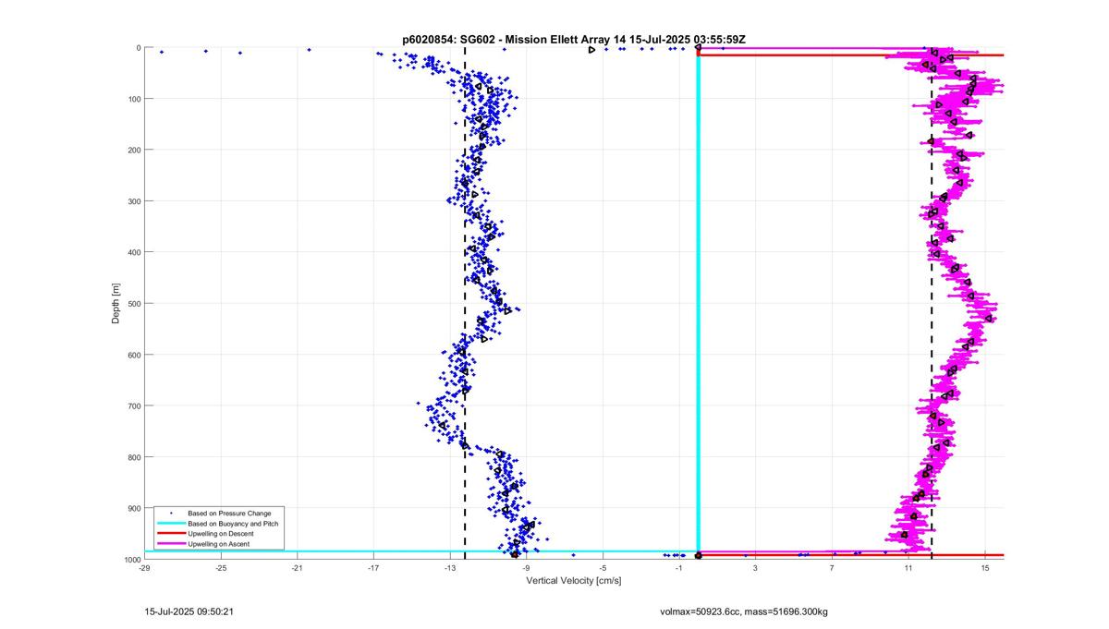Click depth tick label "800"
Screen dimensions: 1109x629
click(134, 457)
